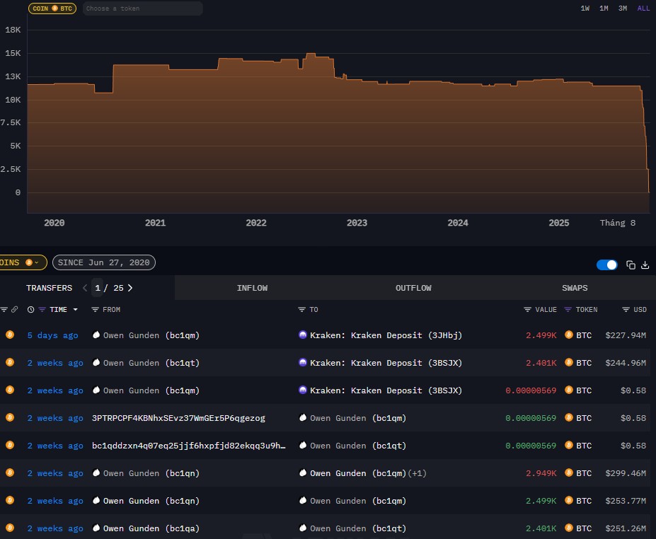The image size is (656, 539).
Task: Open the USD column filter
Action: coord(626,310)
